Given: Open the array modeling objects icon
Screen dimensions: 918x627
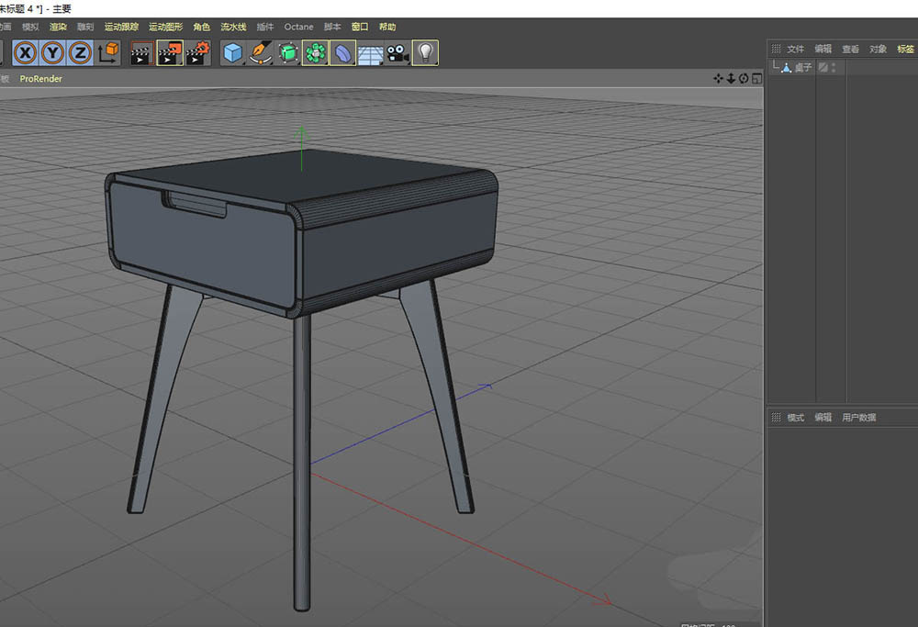Looking at the screenshot, I should click(x=315, y=52).
